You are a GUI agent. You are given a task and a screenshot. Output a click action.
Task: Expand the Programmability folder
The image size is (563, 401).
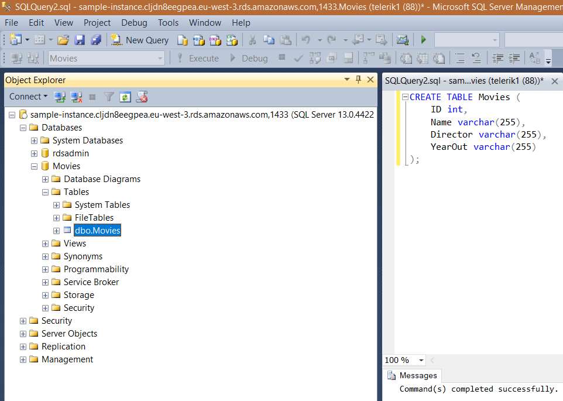tap(45, 270)
